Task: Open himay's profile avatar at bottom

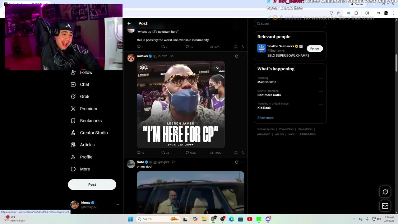Action: click(x=75, y=205)
